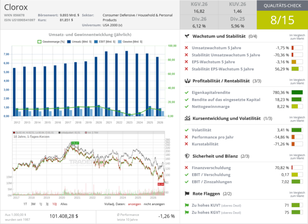Click the shield icon beside Sicherheit und Bilanz
The height and width of the screenshot is (224, 308).
tap(187, 156)
